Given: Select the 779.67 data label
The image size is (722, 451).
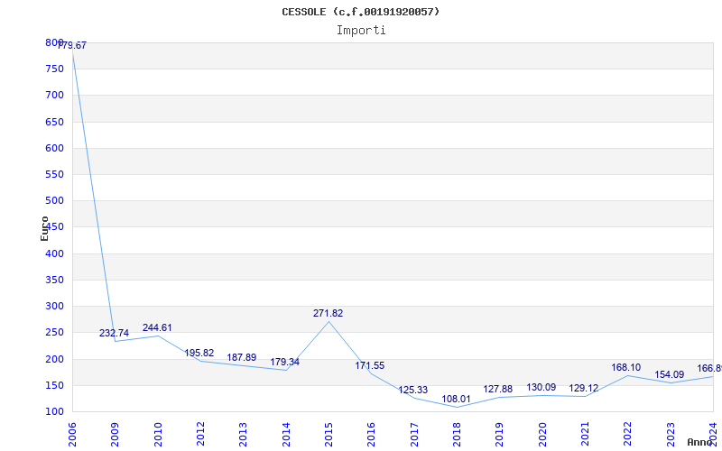Looking at the screenshot, I should tap(72, 46).
